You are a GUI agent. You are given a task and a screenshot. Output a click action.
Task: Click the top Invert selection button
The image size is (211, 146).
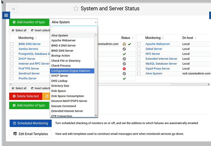[x=39, y=30]
